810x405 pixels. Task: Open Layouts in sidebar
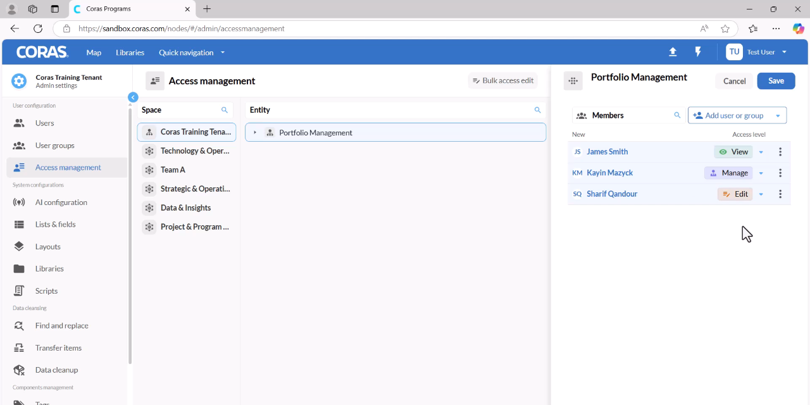point(67,247)
